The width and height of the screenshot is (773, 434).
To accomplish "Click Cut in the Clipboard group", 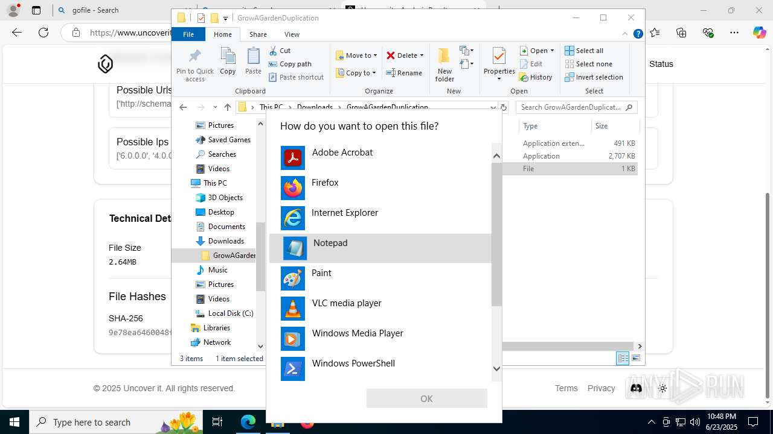I will coord(280,51).
